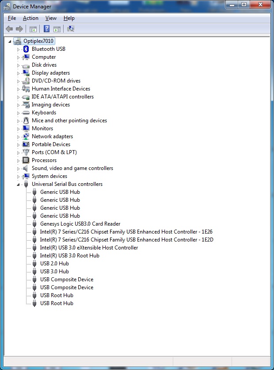This screenshot has height=370, width=274.
Task: Select the Keyboards icon
Action: (x=26, y=113)
